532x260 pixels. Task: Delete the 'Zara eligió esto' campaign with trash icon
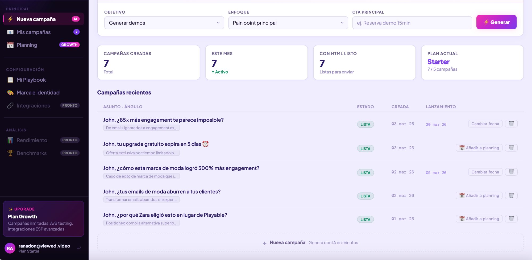coord(511,219)
